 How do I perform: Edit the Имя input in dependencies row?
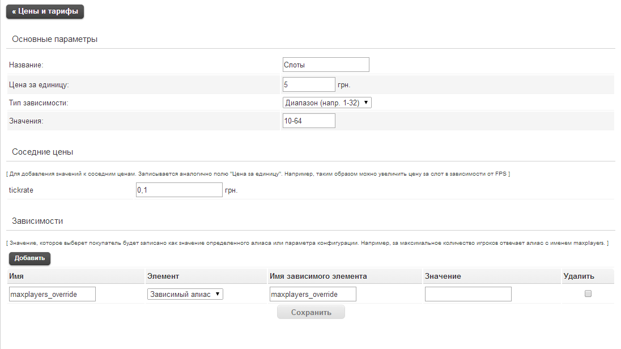tap(53, 294)
